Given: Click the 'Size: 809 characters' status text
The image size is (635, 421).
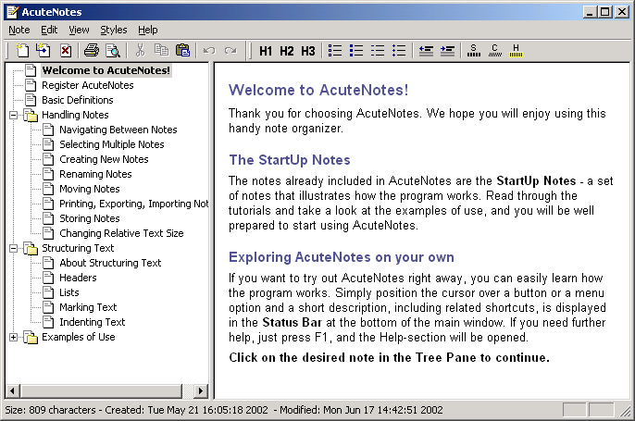Looking at the screenshot, I should (x=50, y=410).
